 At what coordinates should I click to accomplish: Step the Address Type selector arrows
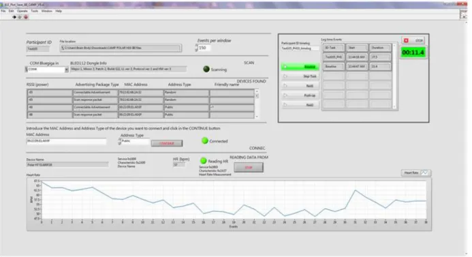pos(119,142)
